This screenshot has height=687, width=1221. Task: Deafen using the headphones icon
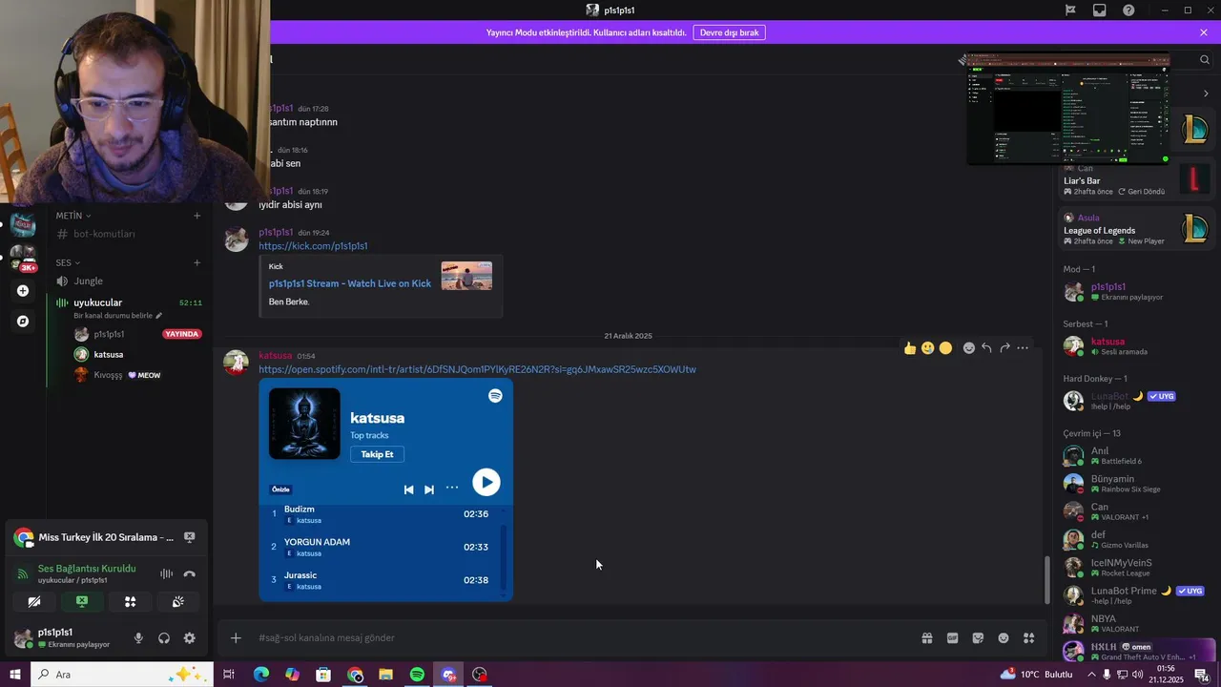(164, 638)
